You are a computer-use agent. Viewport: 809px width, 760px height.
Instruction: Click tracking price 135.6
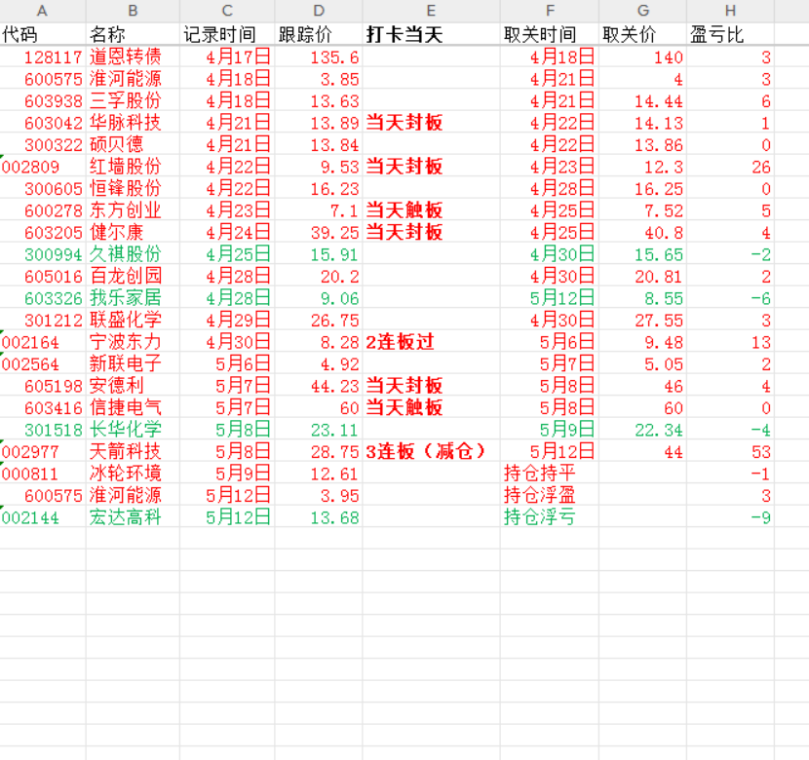319,57
